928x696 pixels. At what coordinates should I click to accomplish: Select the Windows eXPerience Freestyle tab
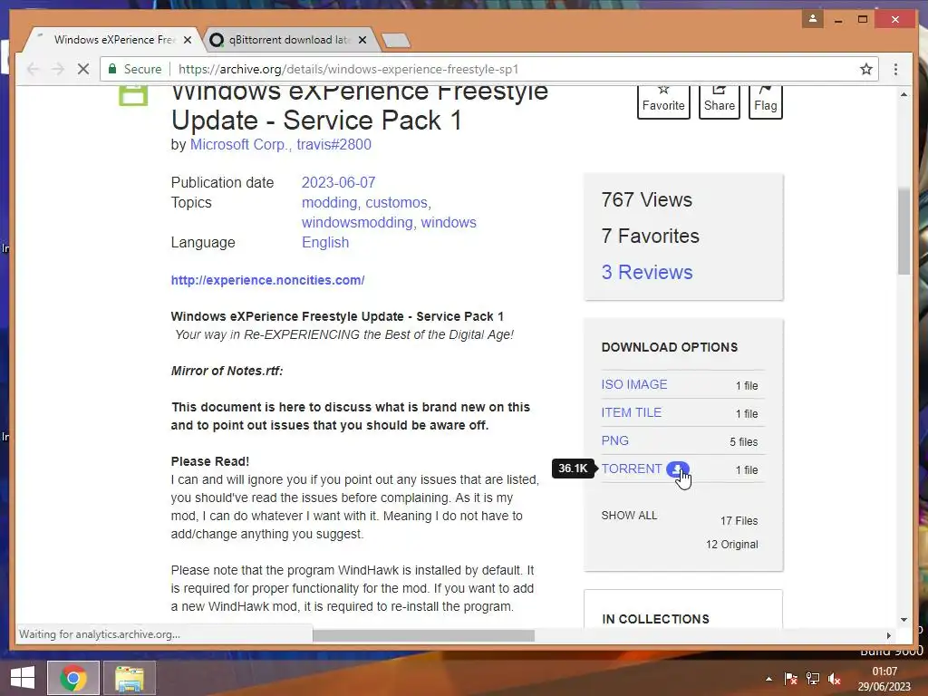point(114,40)
